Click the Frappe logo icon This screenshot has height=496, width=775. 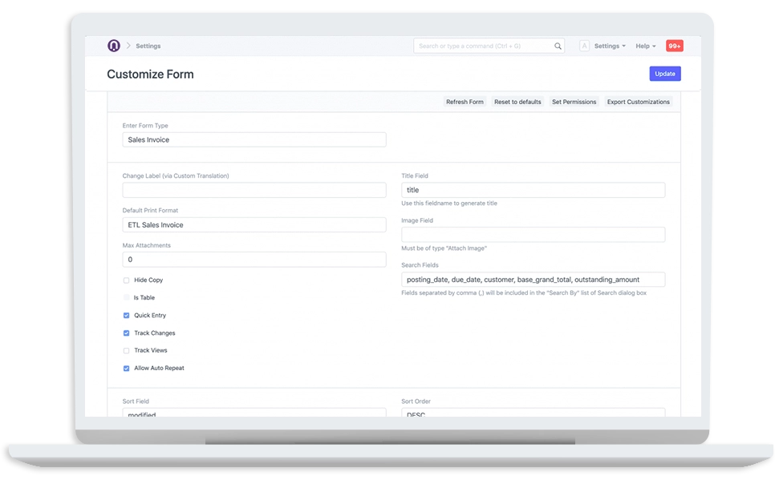114,46
